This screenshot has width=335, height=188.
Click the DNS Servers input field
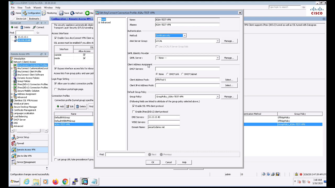164,117
